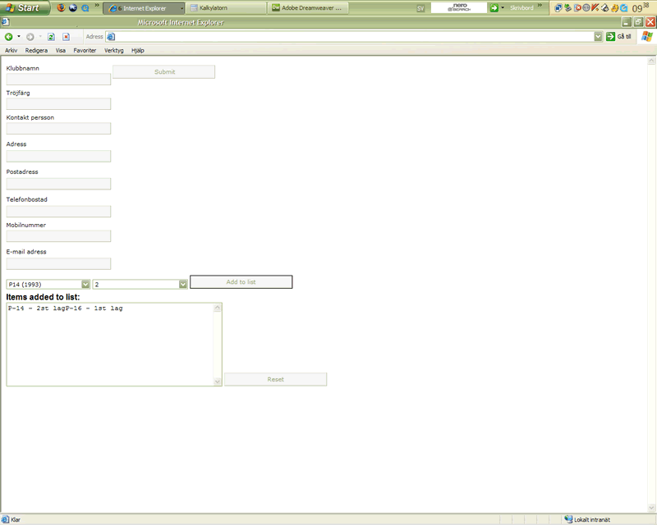Click the Reset button
Image resolution: width=657 pixels, height=525 pixels.
point(275,379)
